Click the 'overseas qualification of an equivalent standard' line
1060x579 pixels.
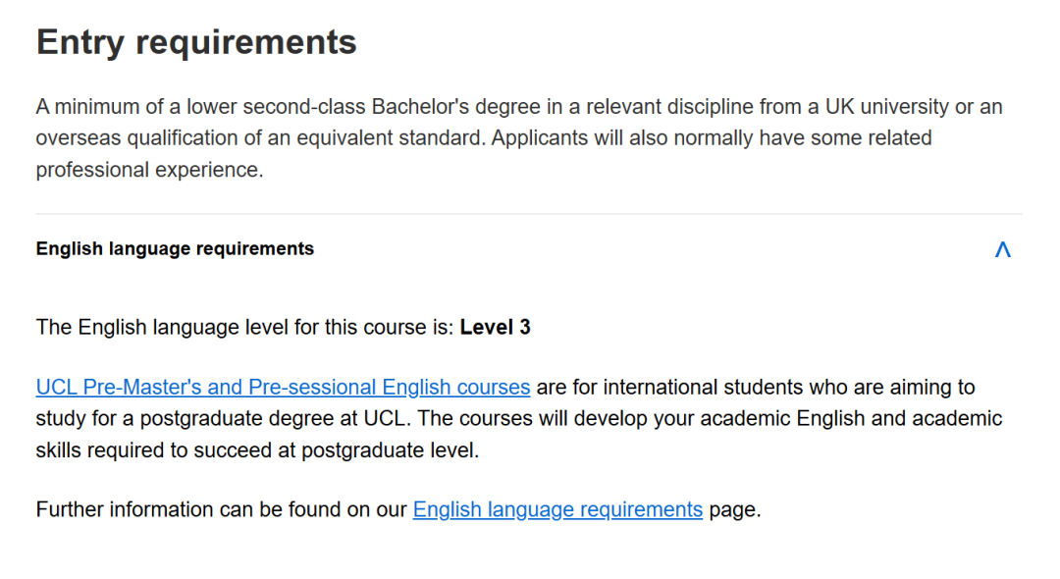click(x=260, y=138)
